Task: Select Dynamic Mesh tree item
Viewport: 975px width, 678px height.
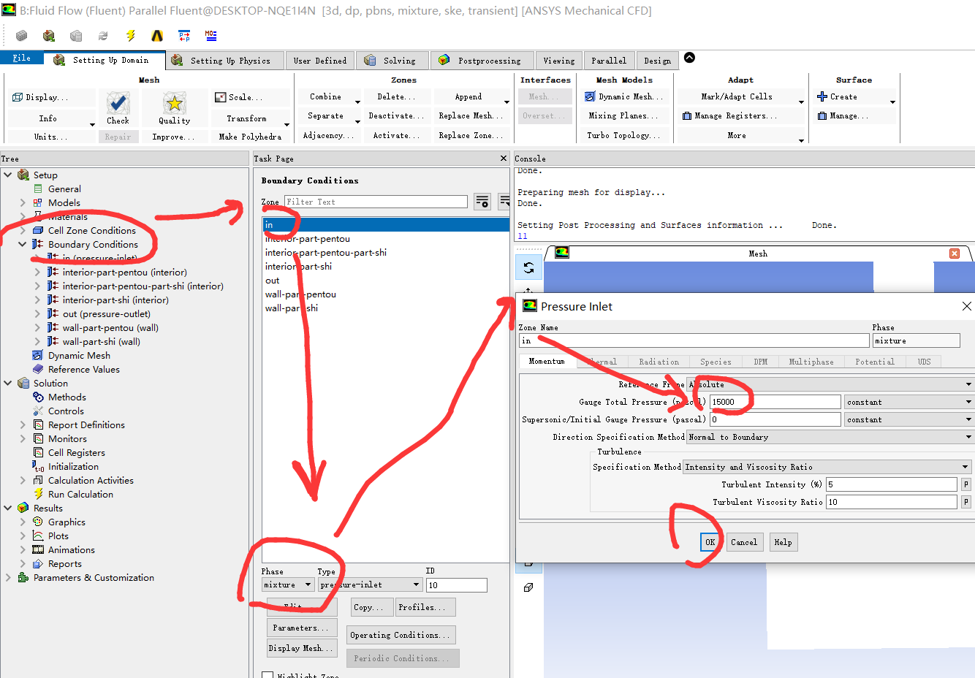Action: click(79, 355)
